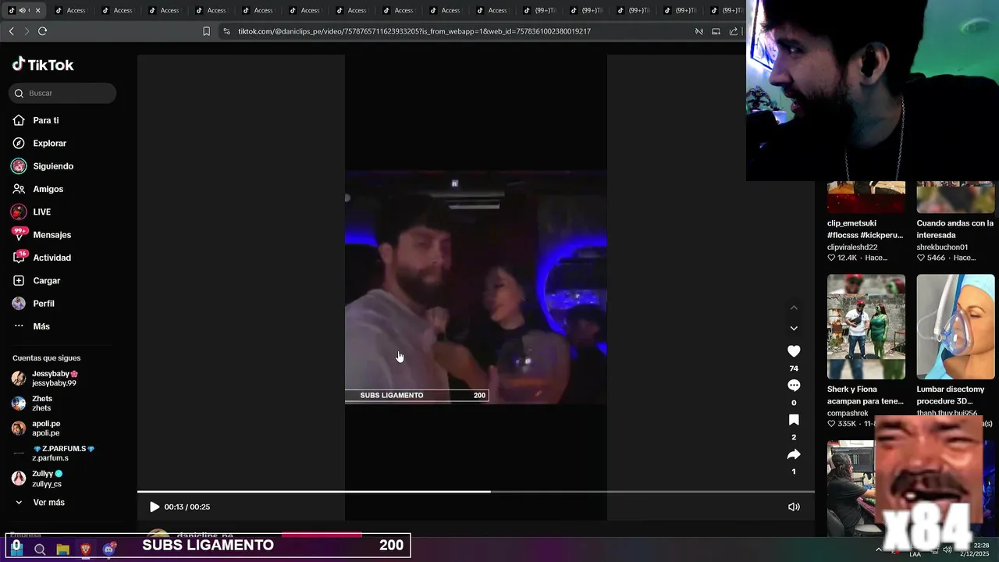999x562 pixels.
Task: Click the browser back arrow
Action: coord(11,31)
